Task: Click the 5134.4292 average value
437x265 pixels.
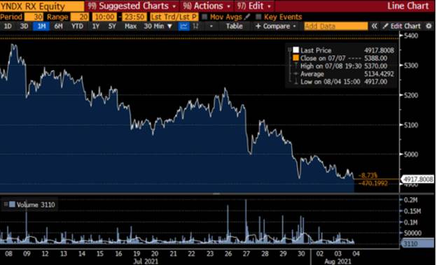Action: [379, 73]
